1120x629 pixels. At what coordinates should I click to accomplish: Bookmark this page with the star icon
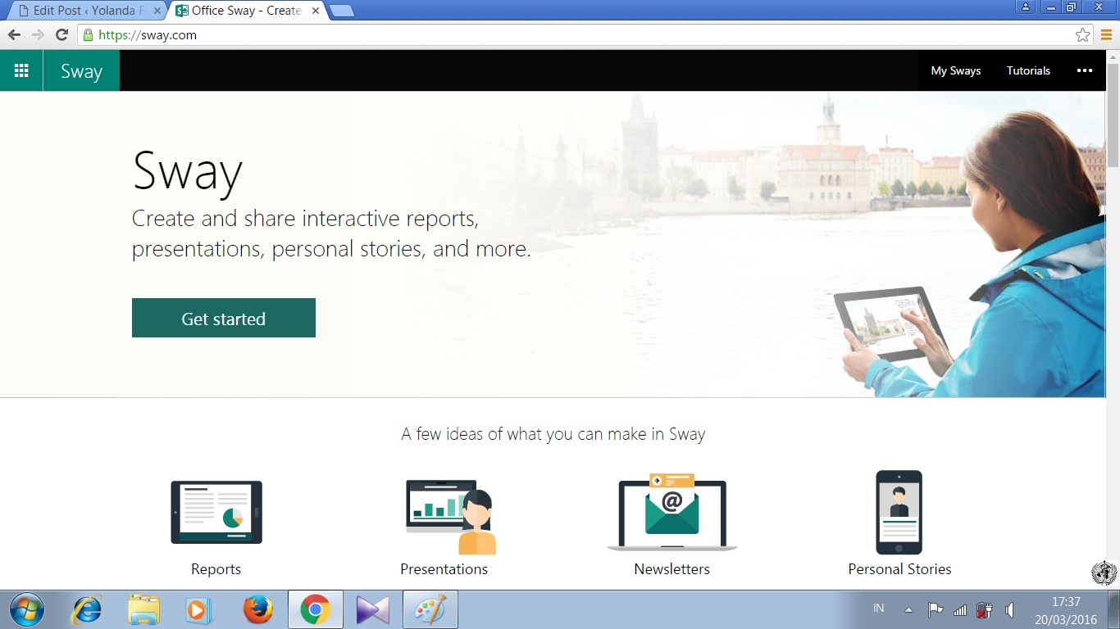(1082, 35)
